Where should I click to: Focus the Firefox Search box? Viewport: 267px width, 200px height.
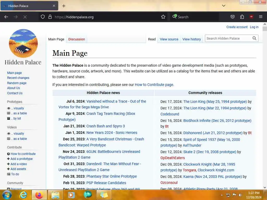[194, 17]
